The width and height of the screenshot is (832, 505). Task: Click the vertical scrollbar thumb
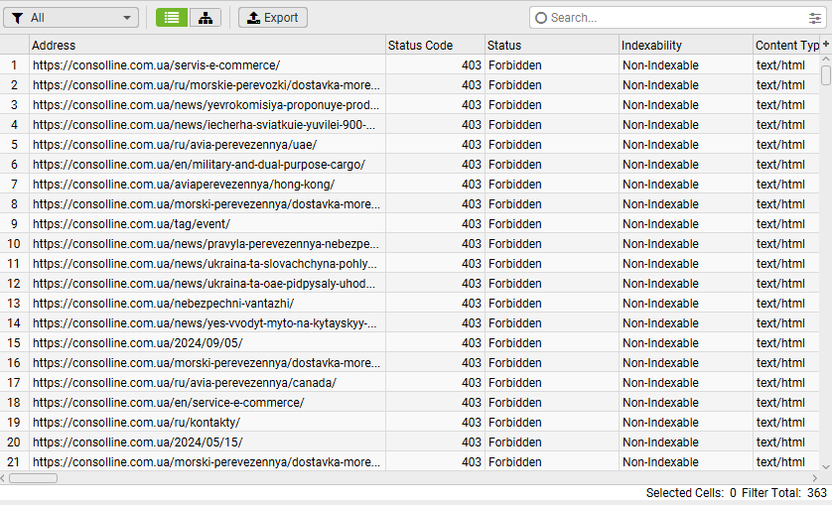826,74
